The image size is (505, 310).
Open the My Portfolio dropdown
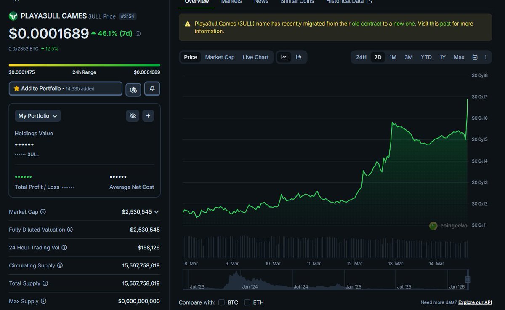click(38, 116)
